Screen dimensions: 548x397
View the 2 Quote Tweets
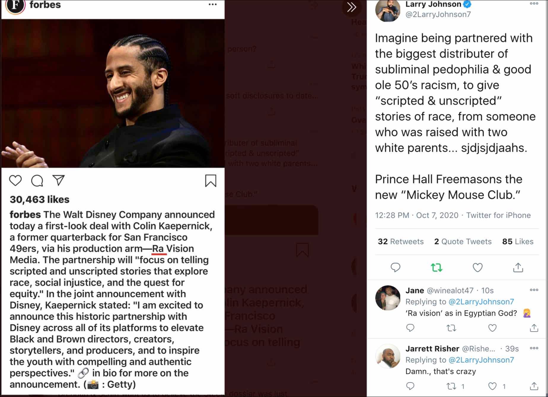[x=463, y=241]
